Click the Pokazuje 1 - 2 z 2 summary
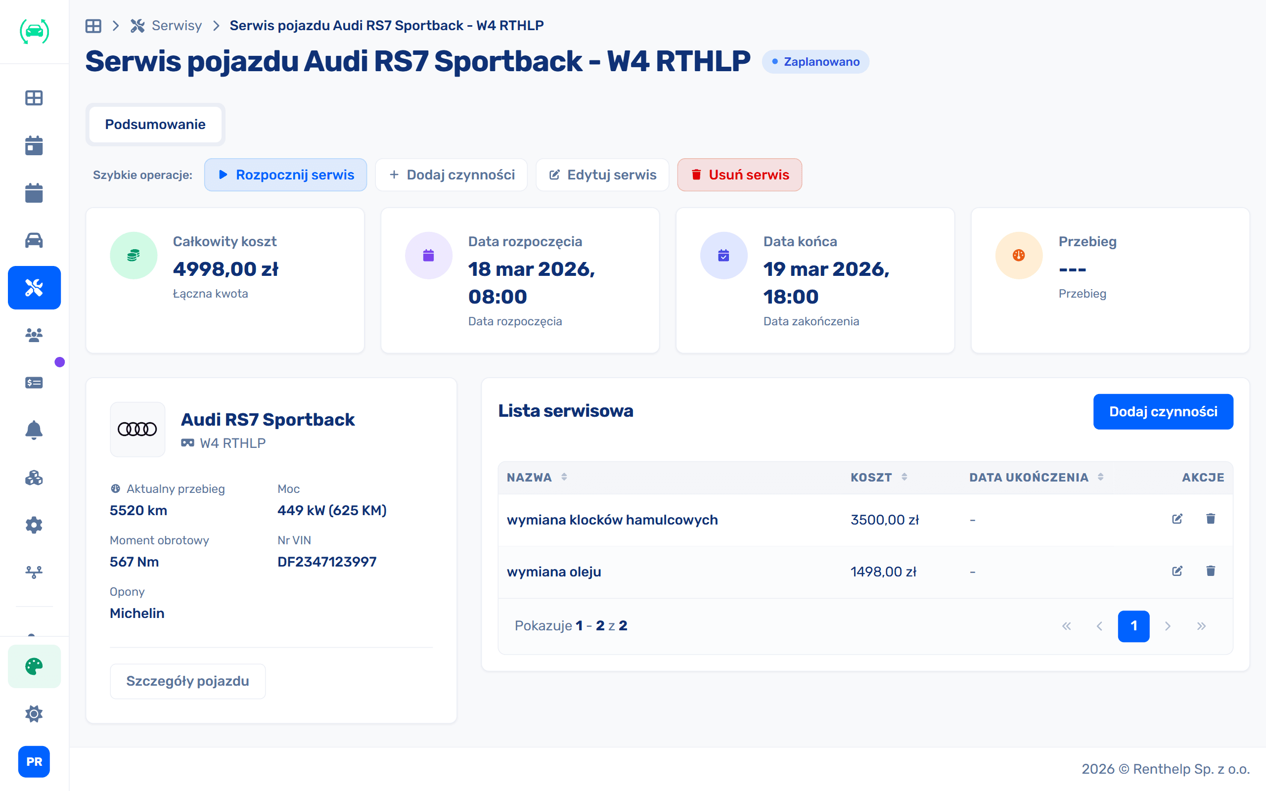Viewport: 1266px width, 791px height. [571, 626]
